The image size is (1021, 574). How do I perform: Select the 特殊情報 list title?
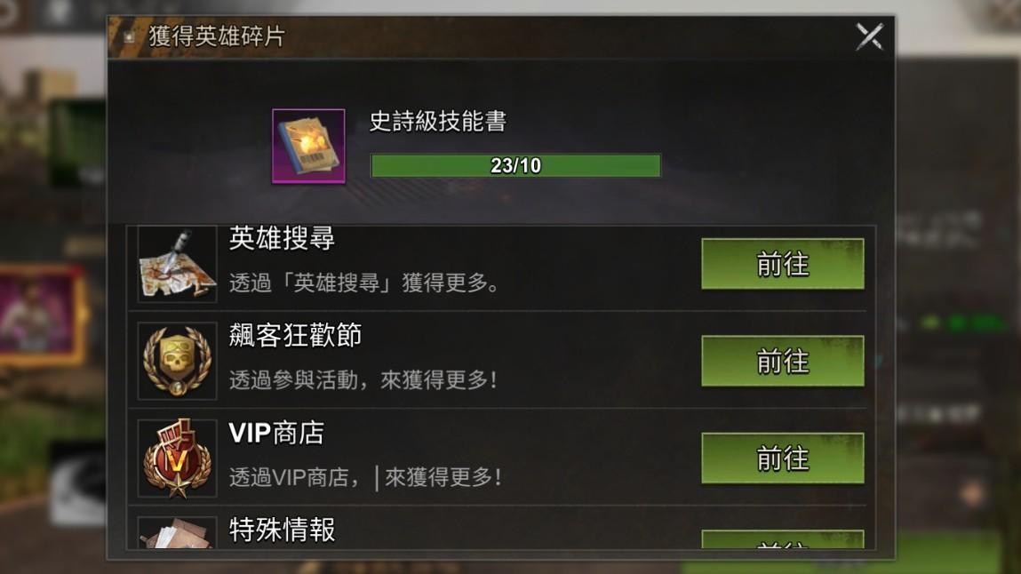click(x=282, y=530)
